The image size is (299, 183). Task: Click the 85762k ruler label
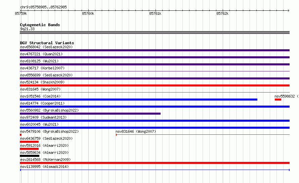[222, 13]
